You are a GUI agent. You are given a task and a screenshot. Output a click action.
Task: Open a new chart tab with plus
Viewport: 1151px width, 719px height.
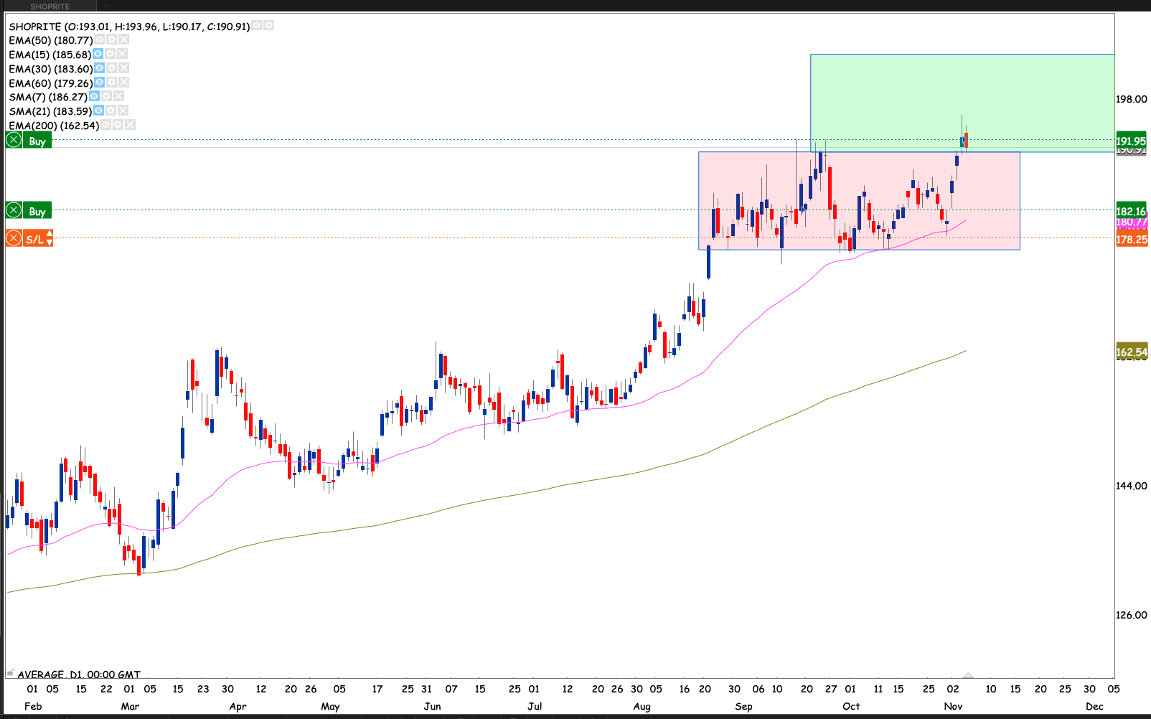point(106,6)
